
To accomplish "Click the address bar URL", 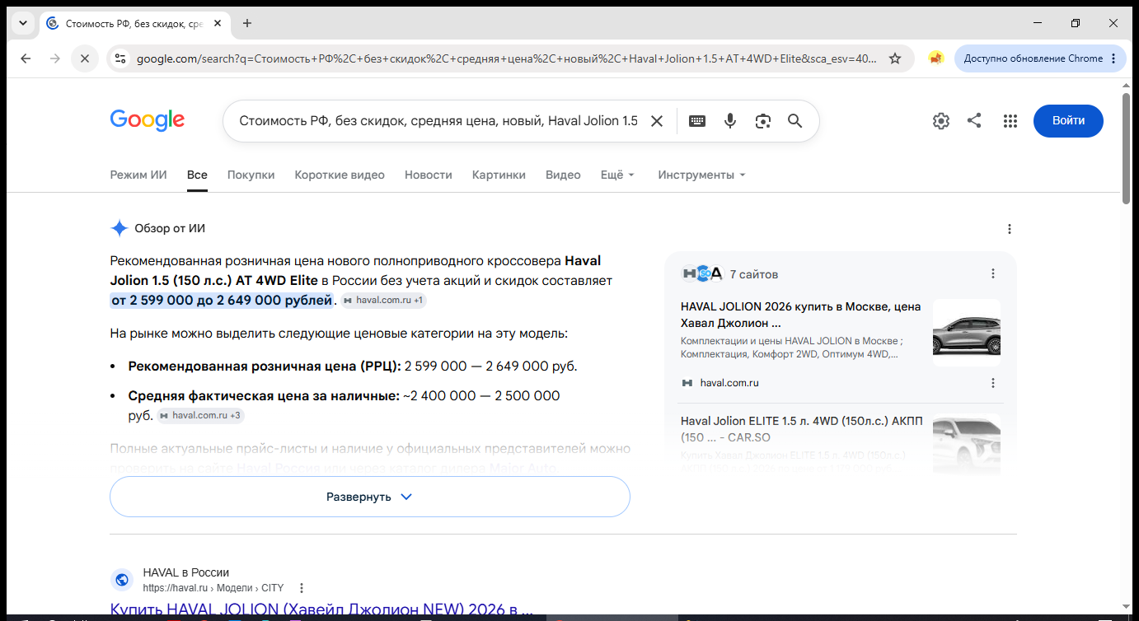I will (x=506, y=58).
